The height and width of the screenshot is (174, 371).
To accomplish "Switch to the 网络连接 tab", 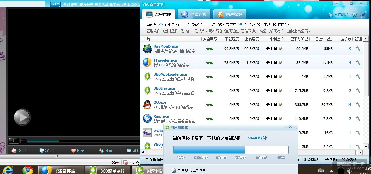I will [194, 14].
